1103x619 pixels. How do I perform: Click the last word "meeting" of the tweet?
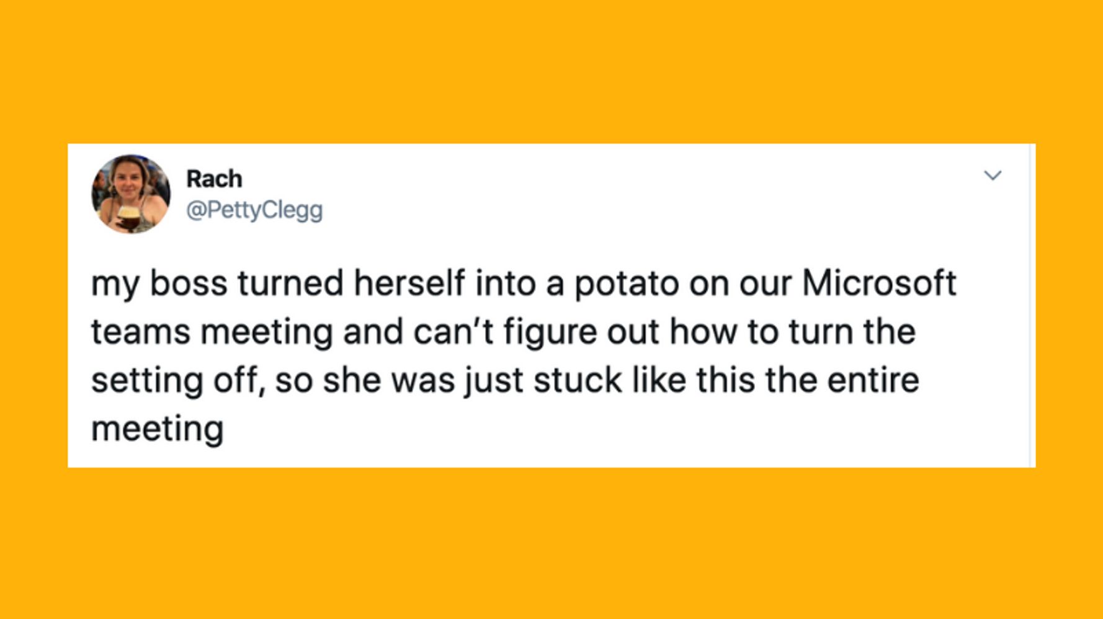click(x=158, y=429)
